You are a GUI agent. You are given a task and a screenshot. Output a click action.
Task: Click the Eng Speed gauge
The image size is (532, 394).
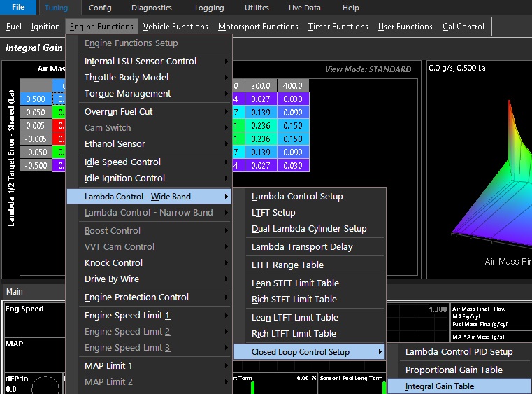coord(35,319)
